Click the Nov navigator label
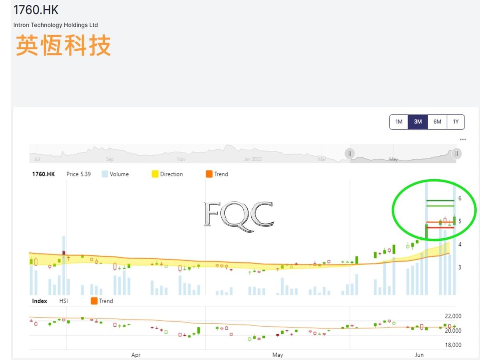480x360 pixels. click(x=181, y=159)
